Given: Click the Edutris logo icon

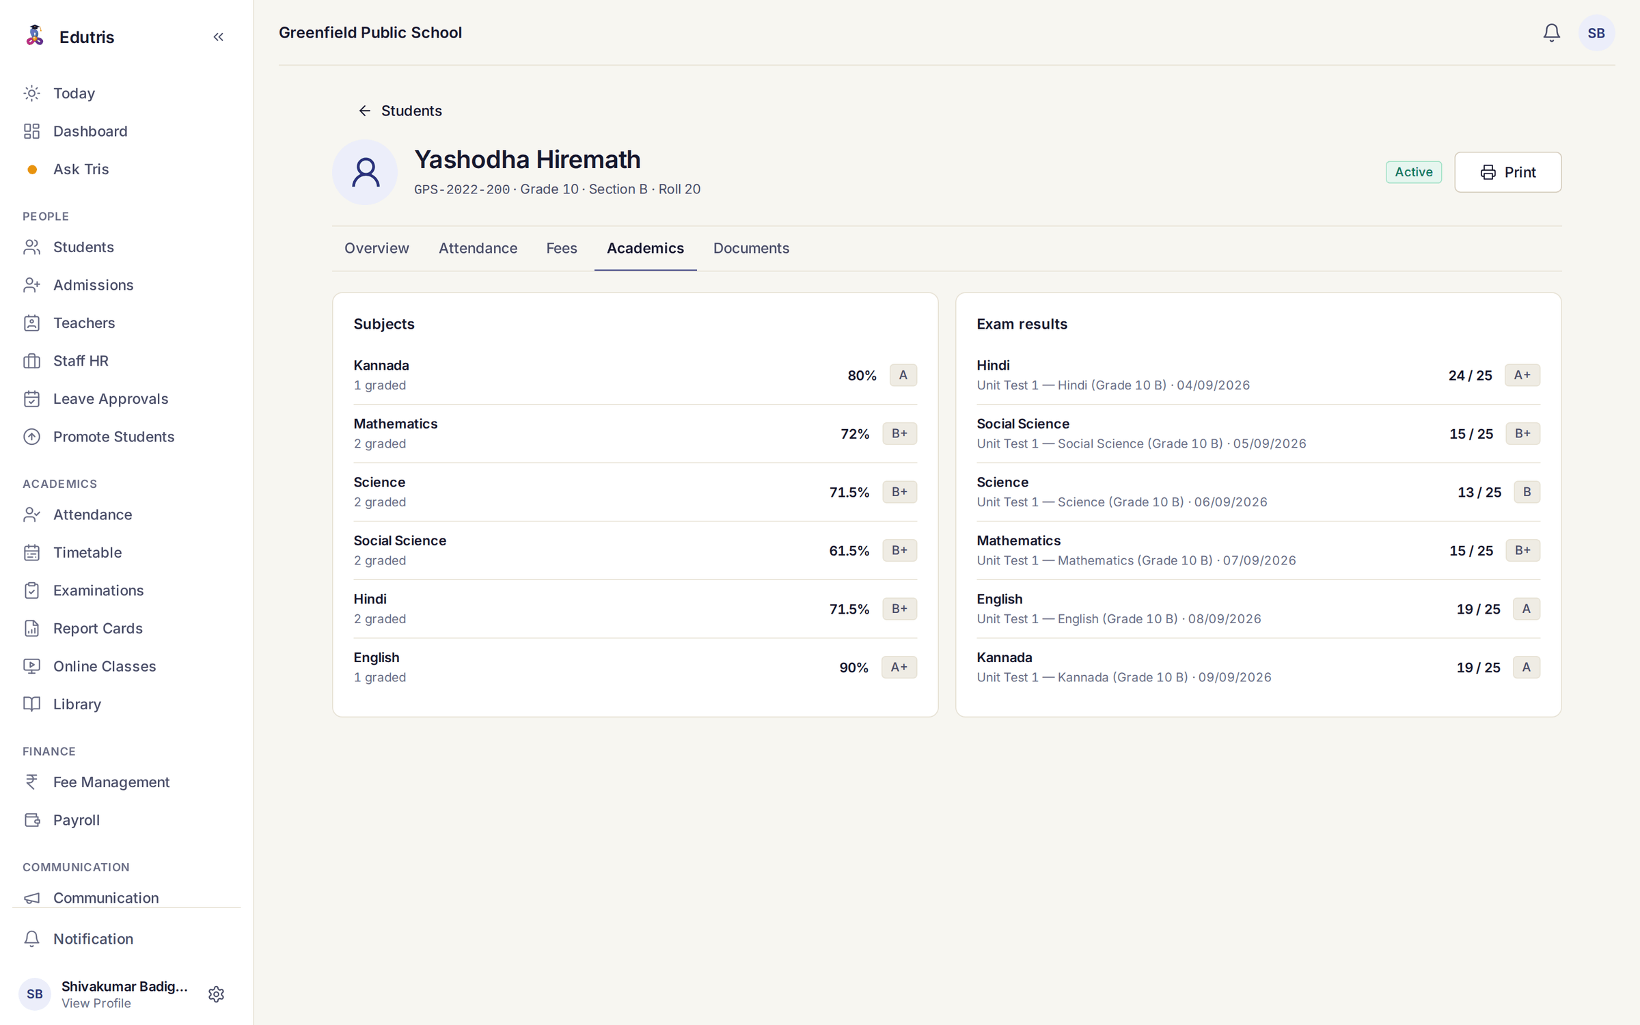Looking at the screenshot, I should pyautogui.click(x=35, y=36).
